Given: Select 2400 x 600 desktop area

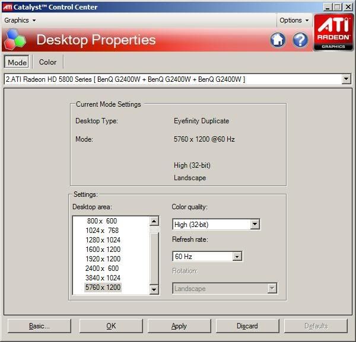Looking at the screenshot, I should [102, 269].
